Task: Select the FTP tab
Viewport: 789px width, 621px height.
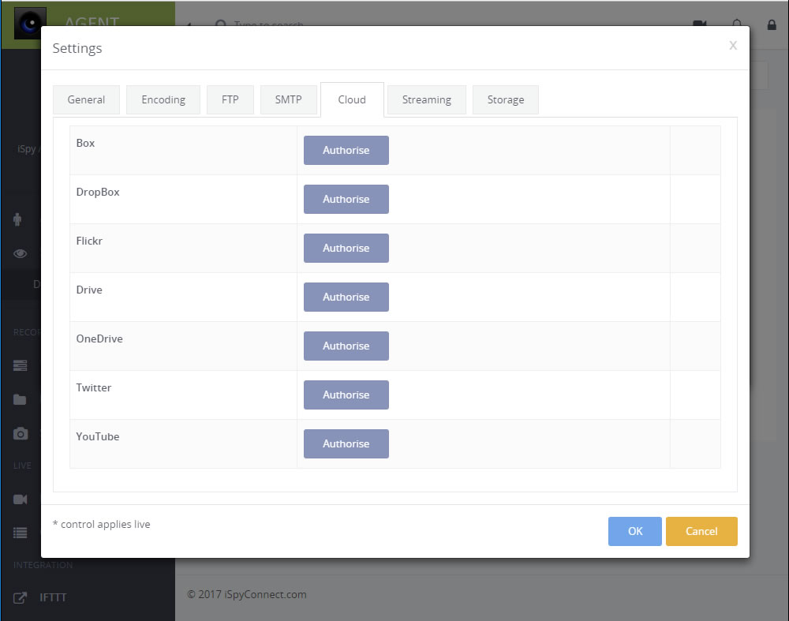Action: tap(230, 99)
